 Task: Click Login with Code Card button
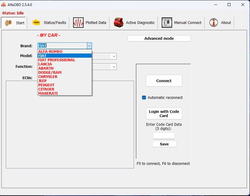[164, 114]
